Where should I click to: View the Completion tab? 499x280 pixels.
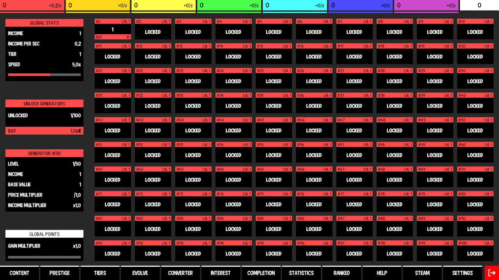[x=261, y=273]
